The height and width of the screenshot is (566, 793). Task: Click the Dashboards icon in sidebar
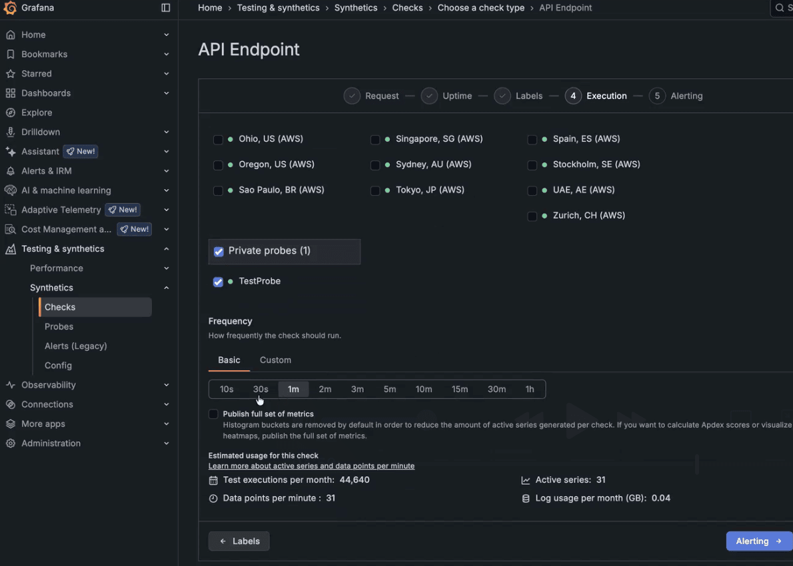click(10, 93)
